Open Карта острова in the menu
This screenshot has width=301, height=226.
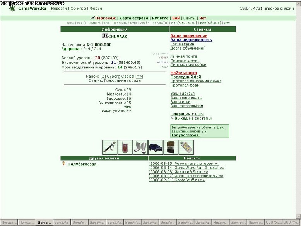point(134,18)
